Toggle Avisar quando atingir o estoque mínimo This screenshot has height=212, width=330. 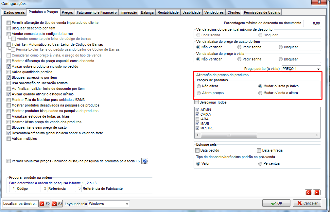pyautogui.click(x=9, y=94)
